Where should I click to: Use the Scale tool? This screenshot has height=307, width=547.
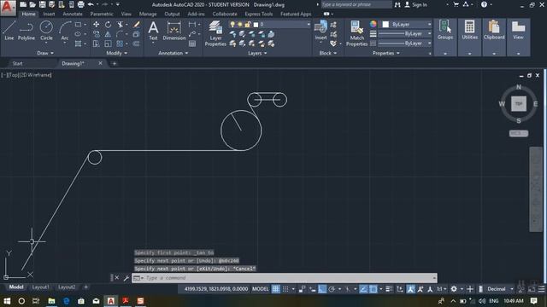(109, 43)
